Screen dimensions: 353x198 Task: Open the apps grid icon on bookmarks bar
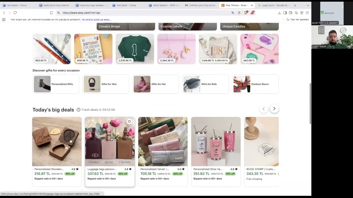(x=4, y=20)
